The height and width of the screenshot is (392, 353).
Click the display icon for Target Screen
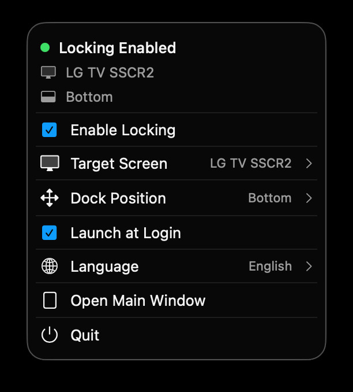tap(50, 164)
